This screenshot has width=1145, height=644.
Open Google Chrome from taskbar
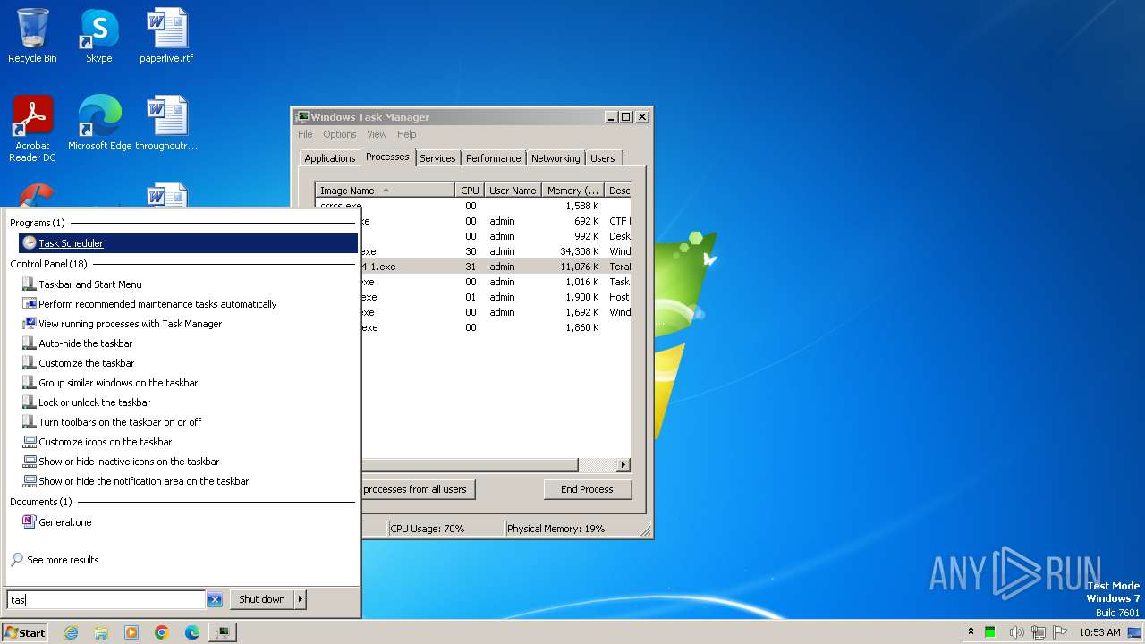point(162,632)
